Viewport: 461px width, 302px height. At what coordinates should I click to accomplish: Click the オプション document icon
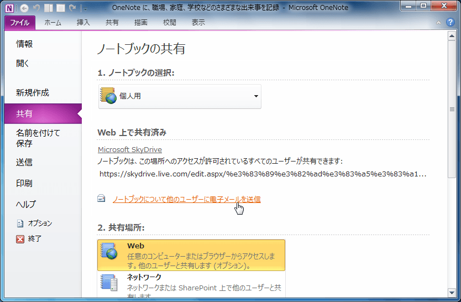(x=20, y=224)
